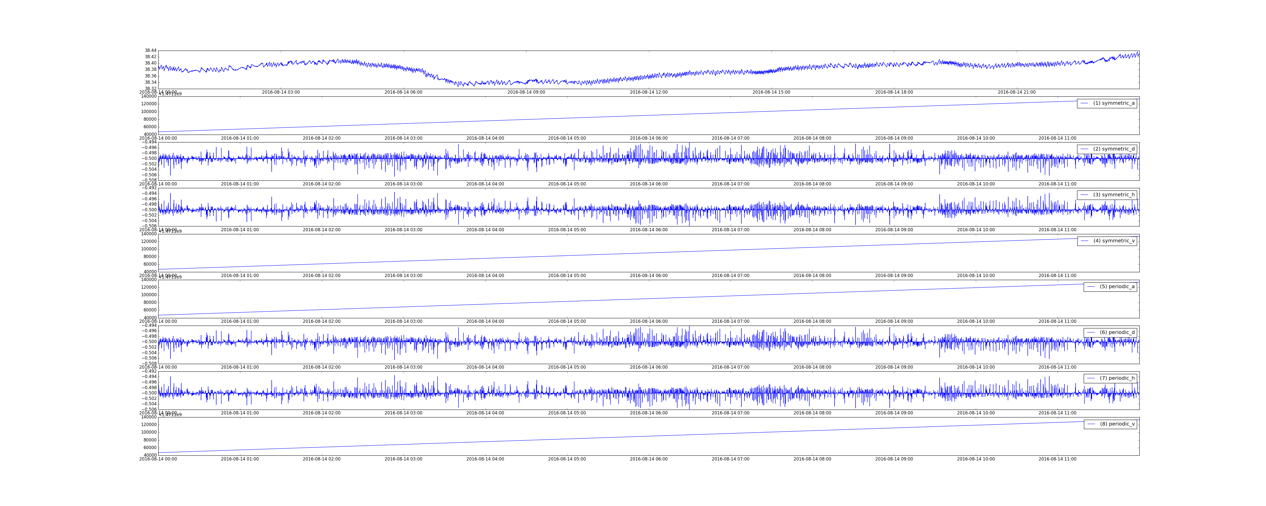Click the 2016-08-14 15:00 tick label
1266x506 pixels.
click(x=771, y=92)
